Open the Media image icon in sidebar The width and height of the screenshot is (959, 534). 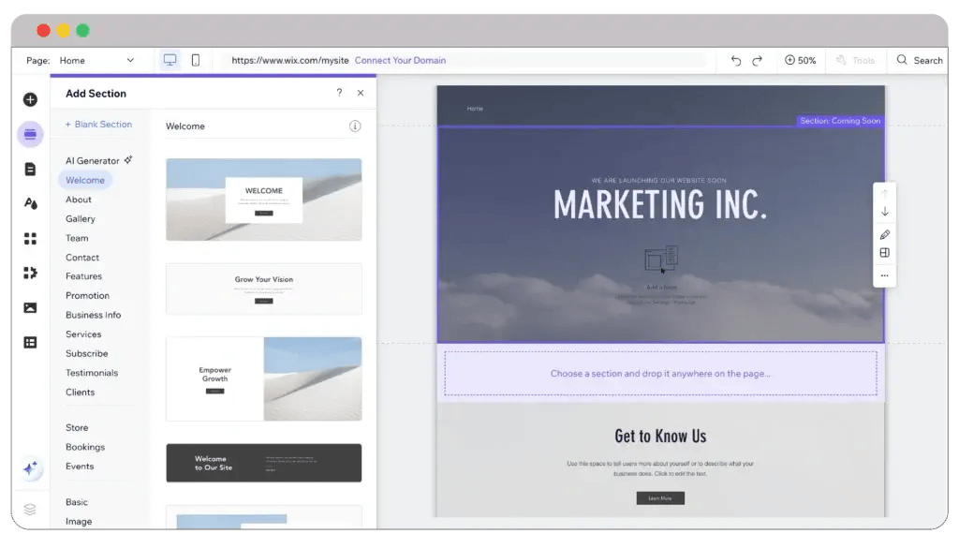coord(30,307)
